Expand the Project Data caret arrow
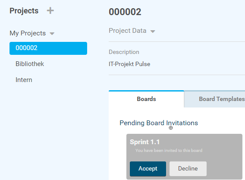 (x=153, y=32)
